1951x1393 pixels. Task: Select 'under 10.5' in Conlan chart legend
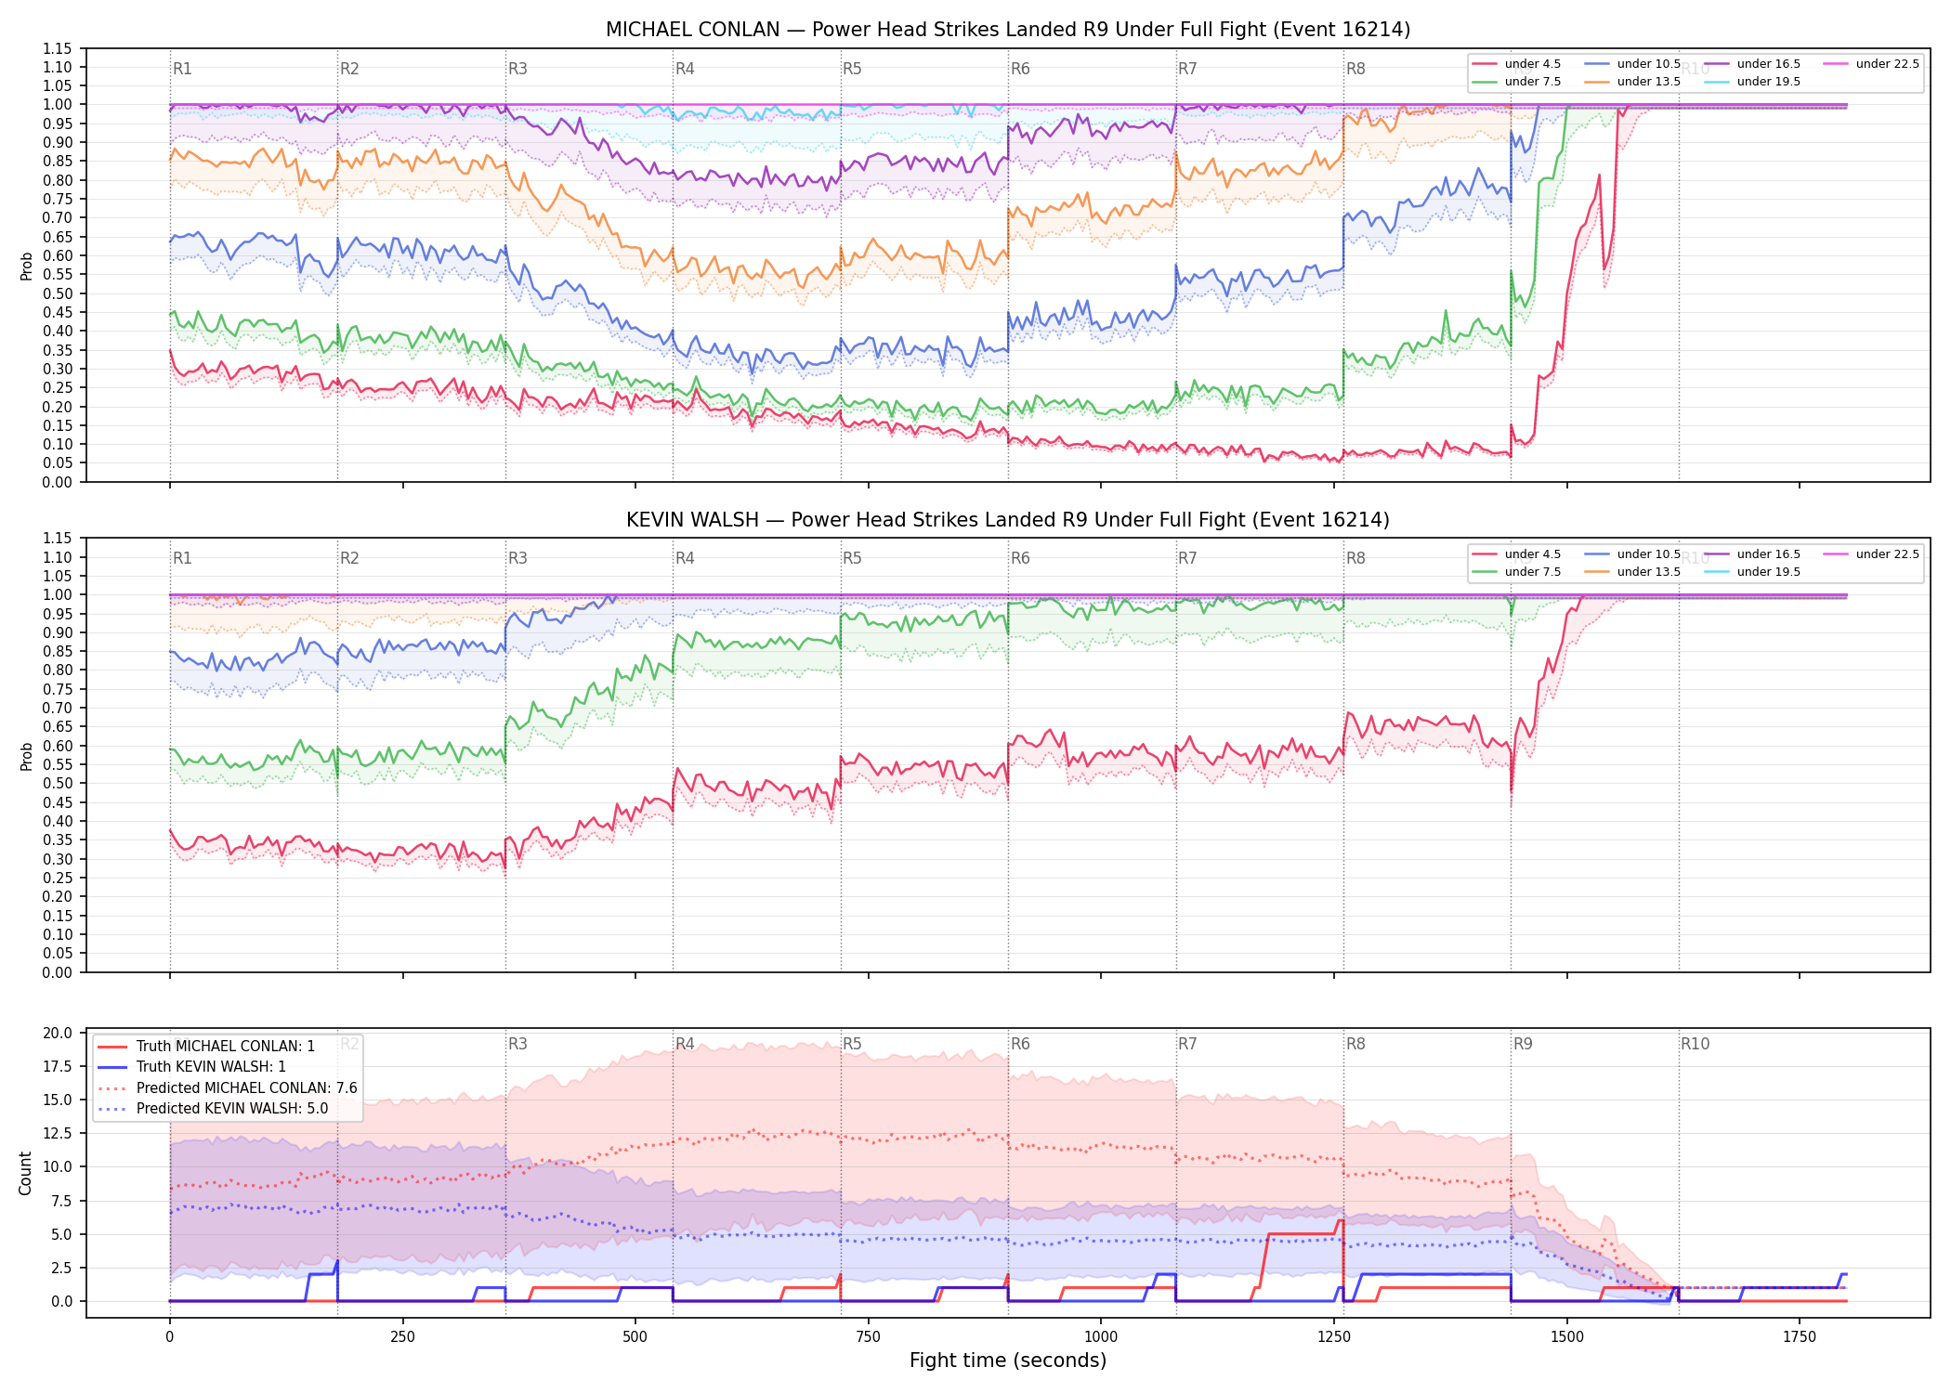(1633, 64)
